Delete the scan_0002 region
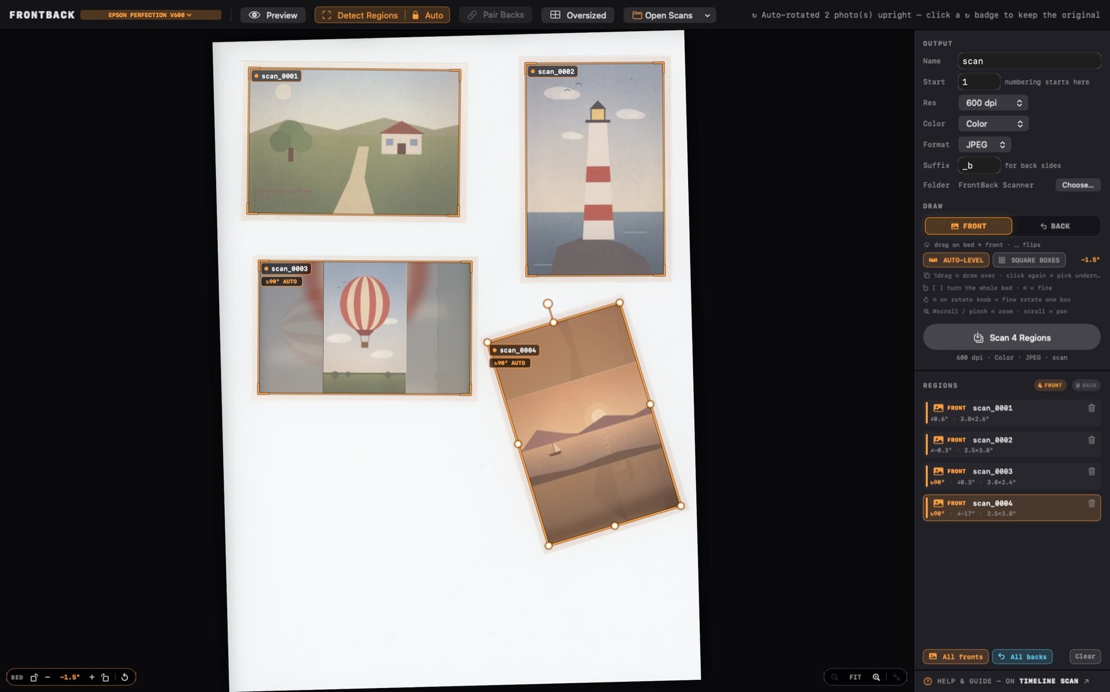Viewport: 1110px width, 692px height. point(1092,440)
